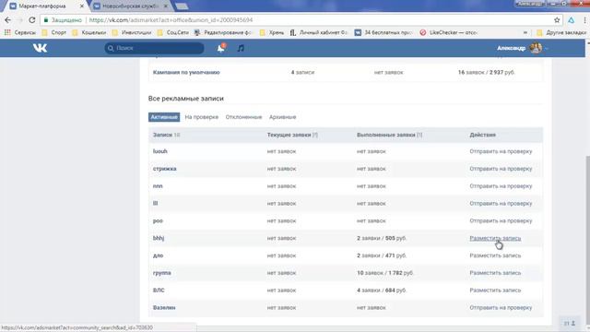The width and height of the screenshot is (590, 332).
Task: Open the Инвестиции bookmarks folder
Action: point(131,33)
